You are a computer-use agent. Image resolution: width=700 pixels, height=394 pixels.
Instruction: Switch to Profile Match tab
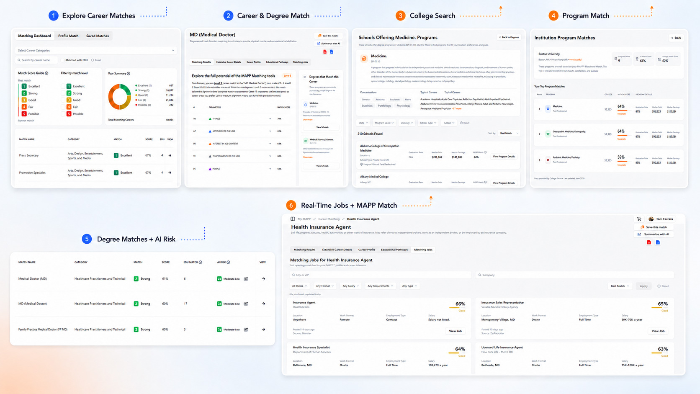click(x=68, y=36)
